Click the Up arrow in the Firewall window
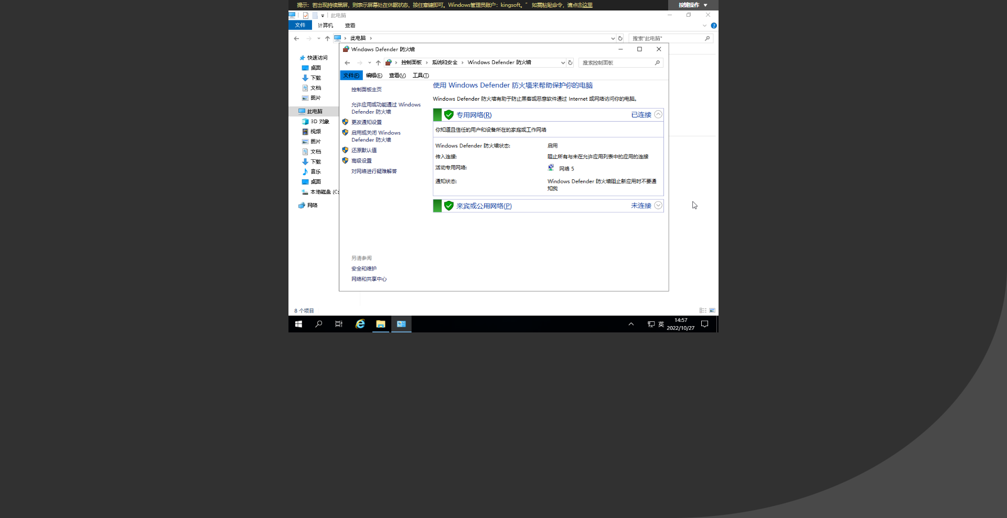Screen dimensions: 1007x518 point(378,63)
